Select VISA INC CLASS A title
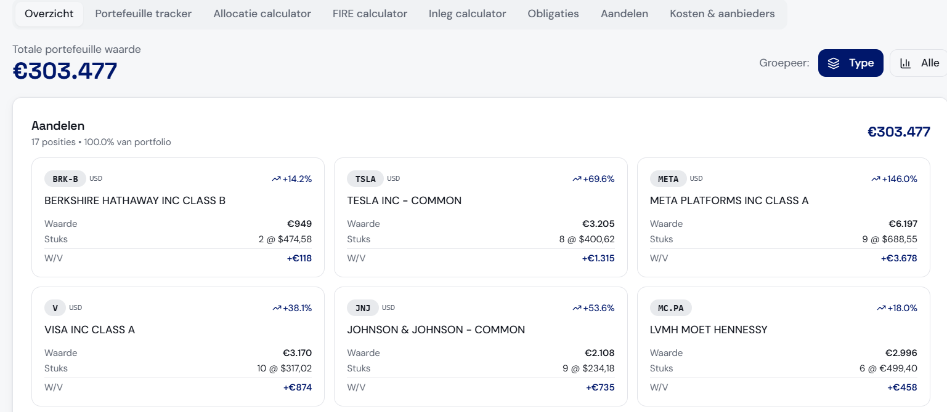Screen dimensions: 947x412 point(89,330)
